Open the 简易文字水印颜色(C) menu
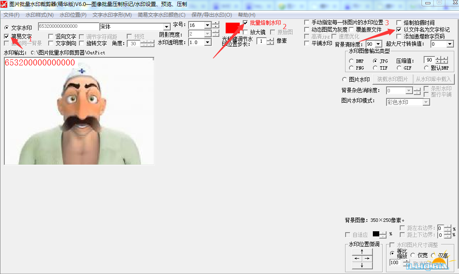The width and height of the screenshot is (459, 274). pyautogui.click(x=162, y=15)
